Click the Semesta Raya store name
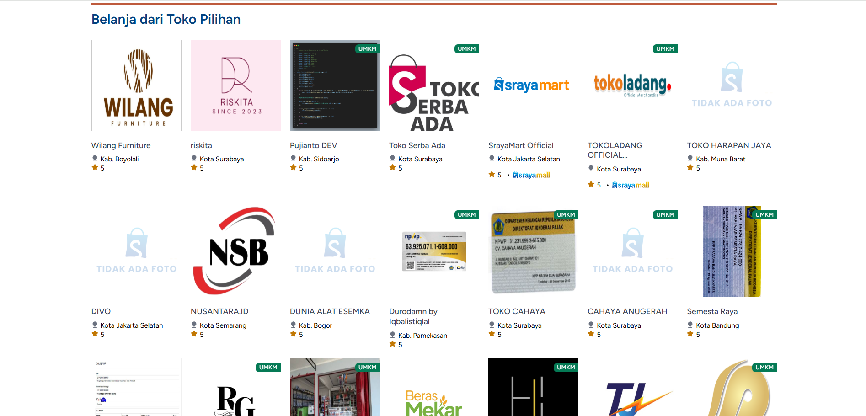Viewport: 866px width, 416px height. tap(712, 311)
